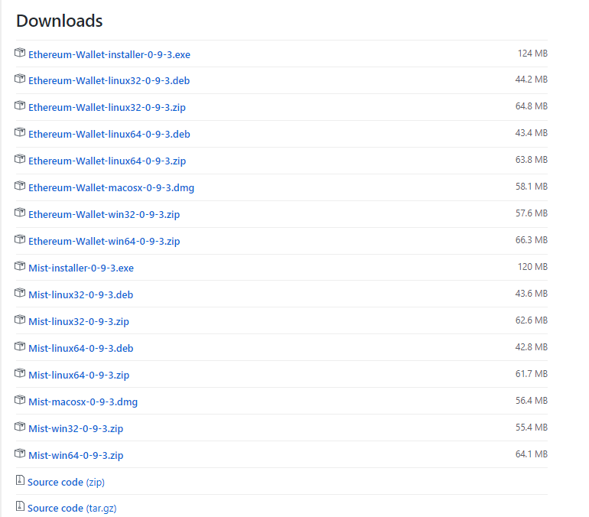
Task: Download Ethereum-Wallet-installer-0-9-3.exe
Action: [x=109, y=54]
